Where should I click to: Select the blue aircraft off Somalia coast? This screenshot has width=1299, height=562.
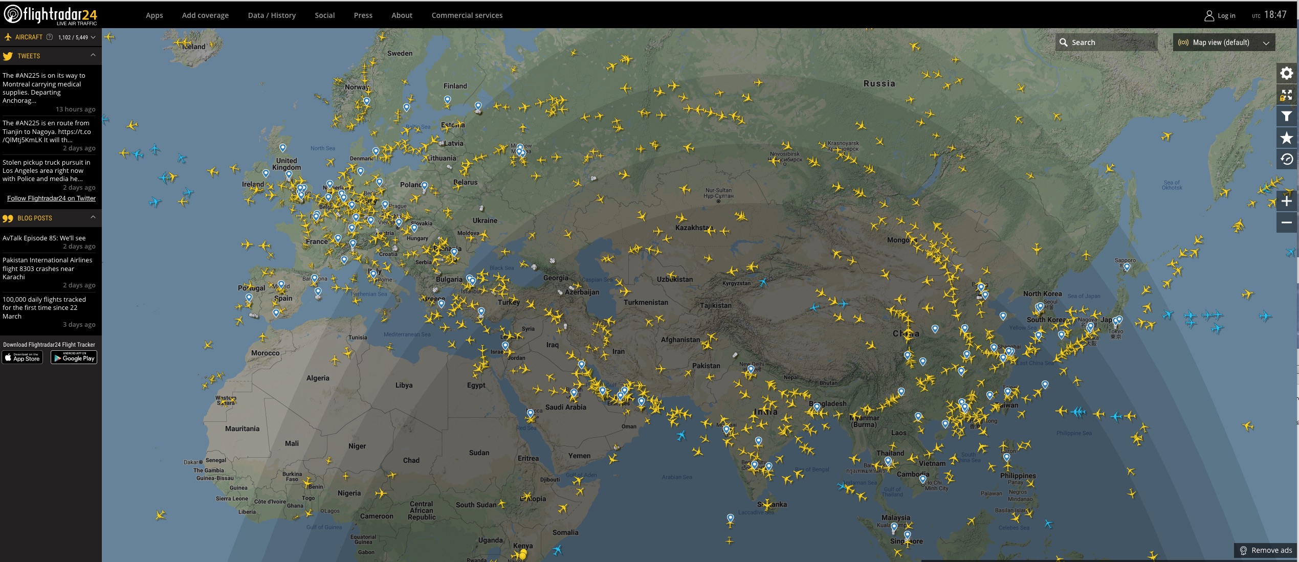(557, 550)
